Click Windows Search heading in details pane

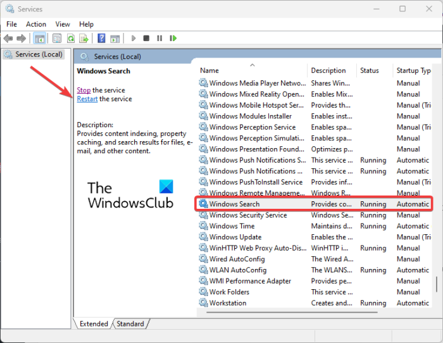(x=103, y=71)
